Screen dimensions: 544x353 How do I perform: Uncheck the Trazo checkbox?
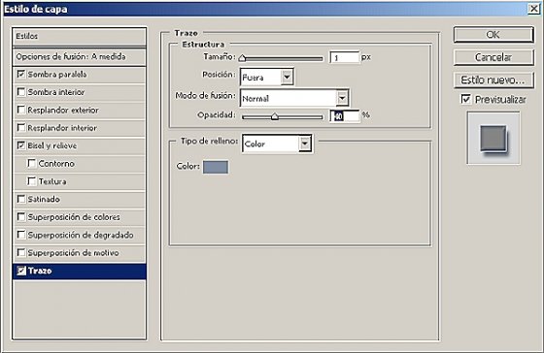21,271
